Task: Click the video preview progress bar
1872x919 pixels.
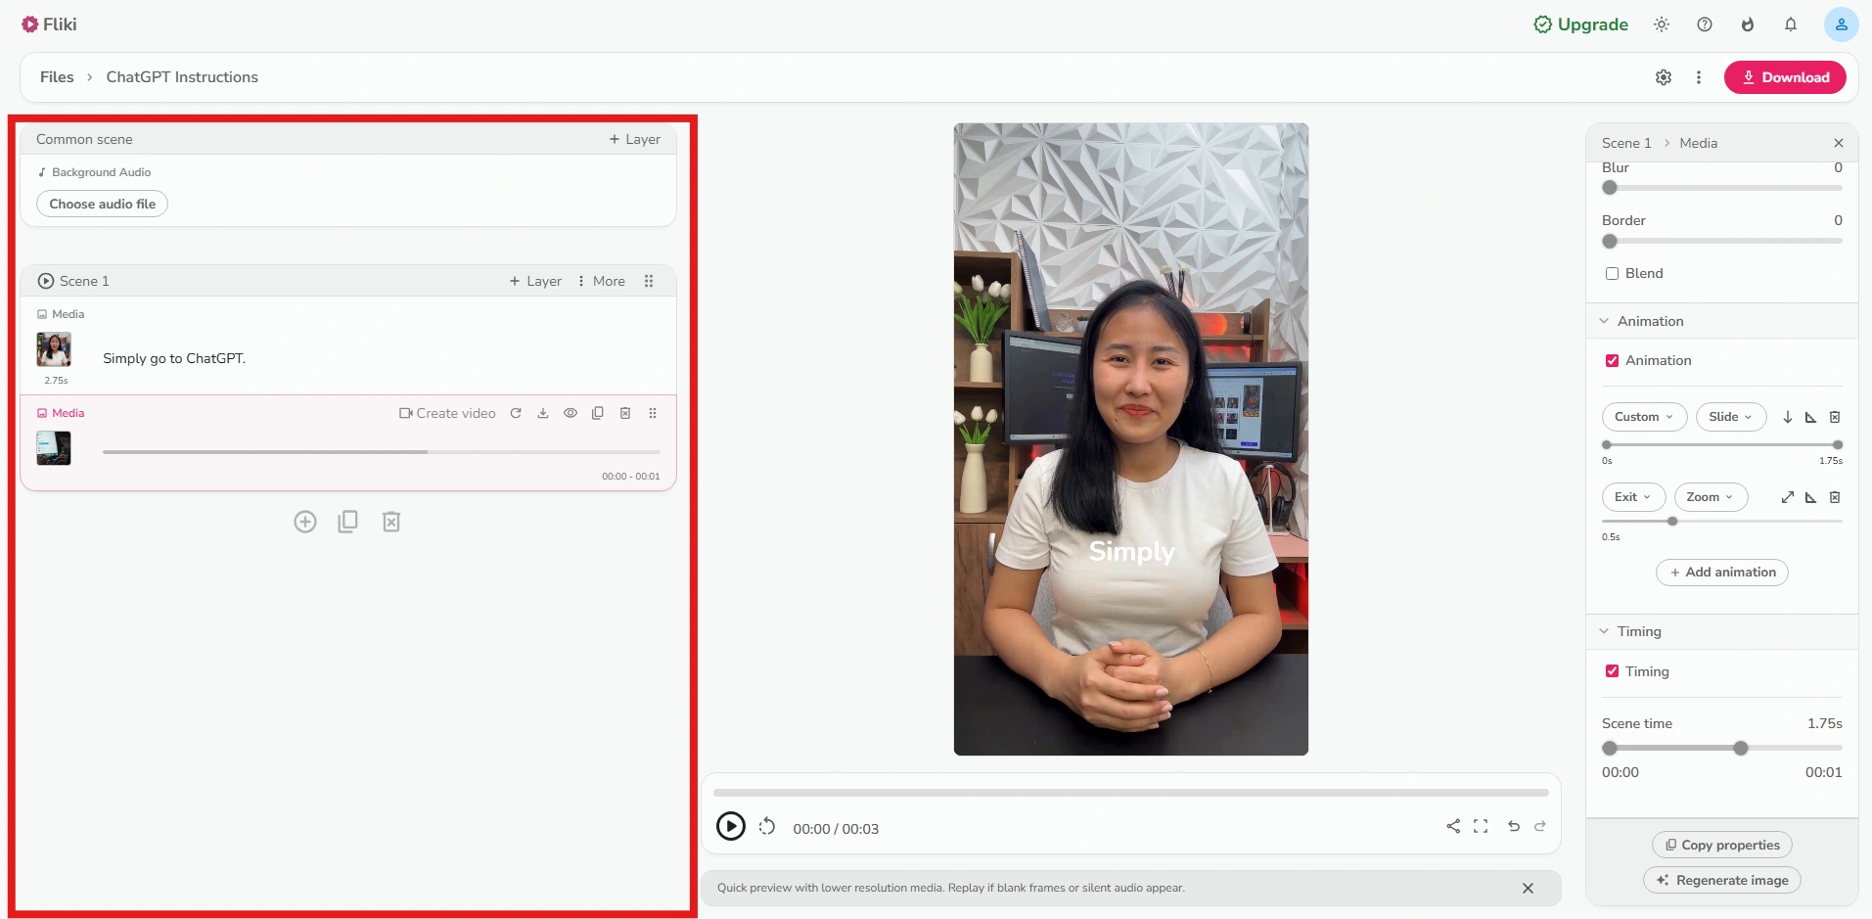Action: point(1131,793)
